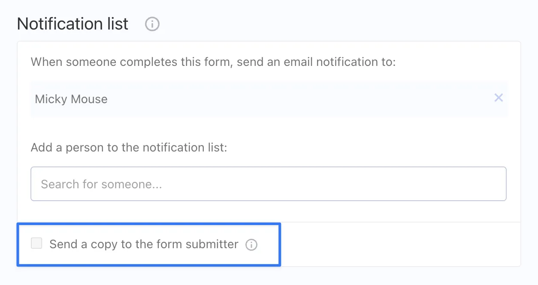
Task: Click the Notification list heading
Action: pos(73,24)
